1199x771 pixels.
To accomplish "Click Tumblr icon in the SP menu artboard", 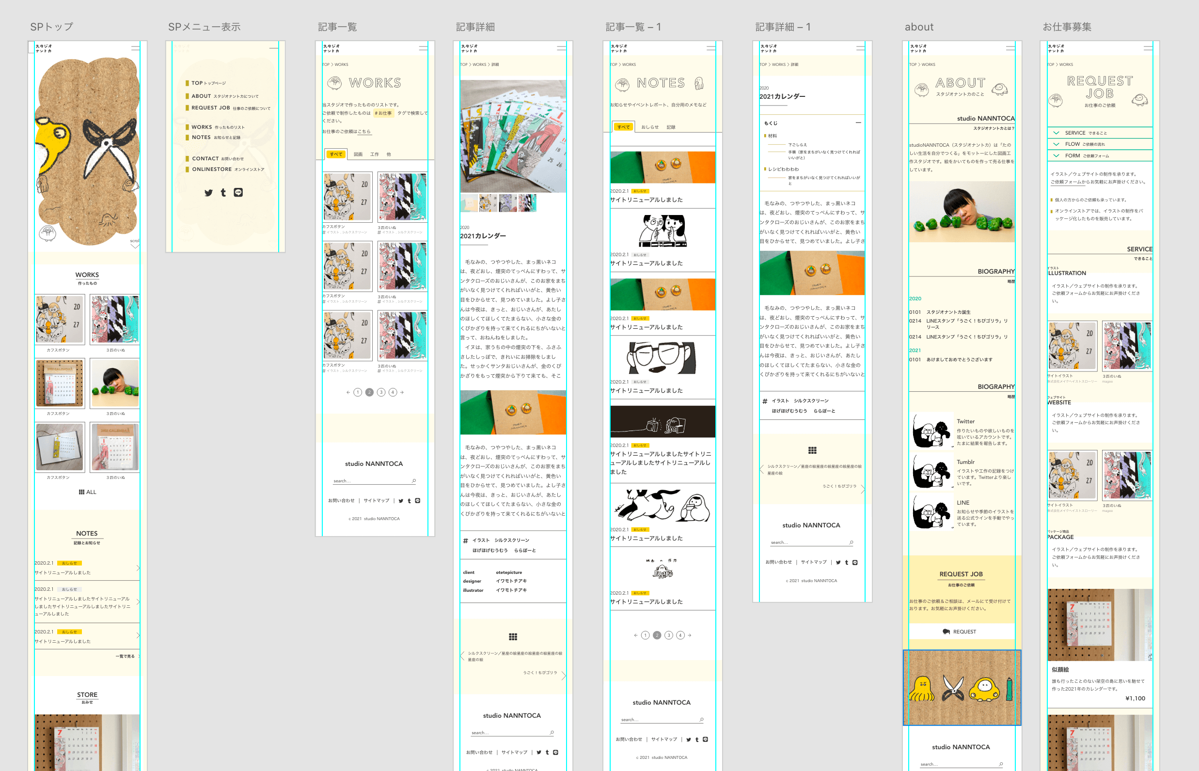I will coord(223,193).
